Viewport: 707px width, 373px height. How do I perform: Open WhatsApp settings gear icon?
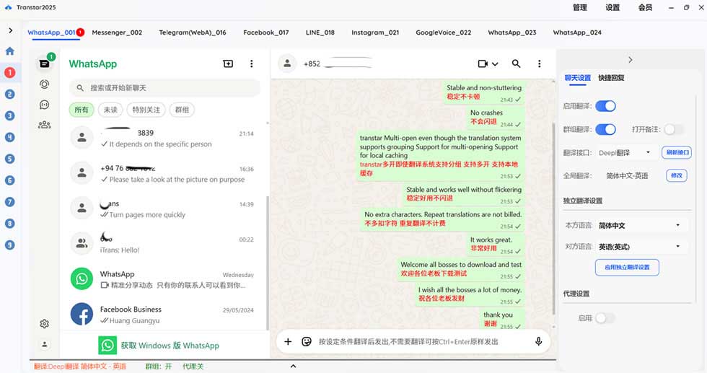point(45,324)
